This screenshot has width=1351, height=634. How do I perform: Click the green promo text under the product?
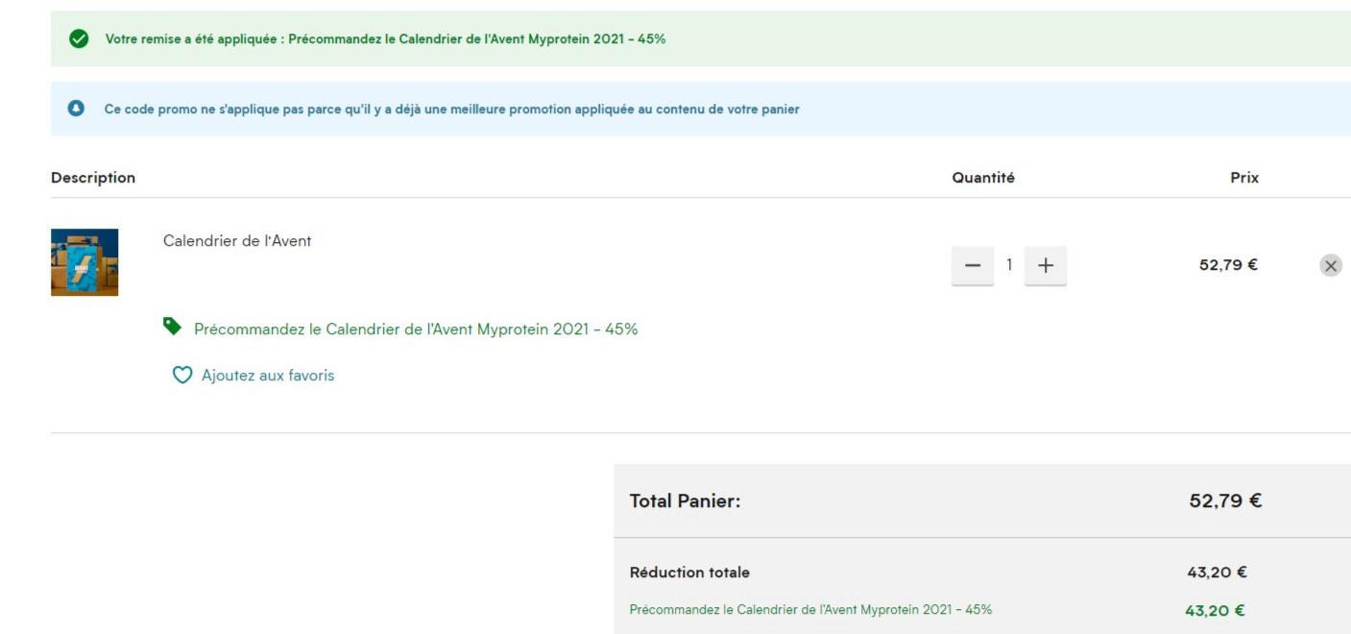point(416,329)
